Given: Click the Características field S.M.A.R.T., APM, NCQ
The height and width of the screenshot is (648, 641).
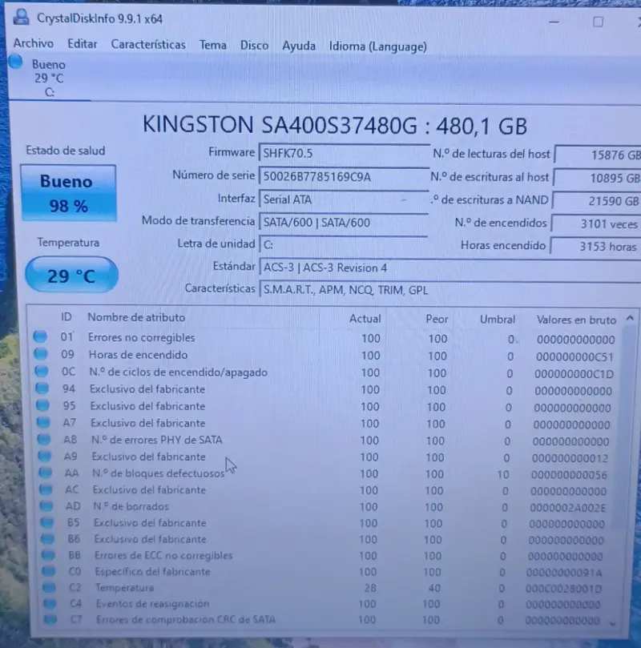Looking at the screenshot, I should coord(450,290).
